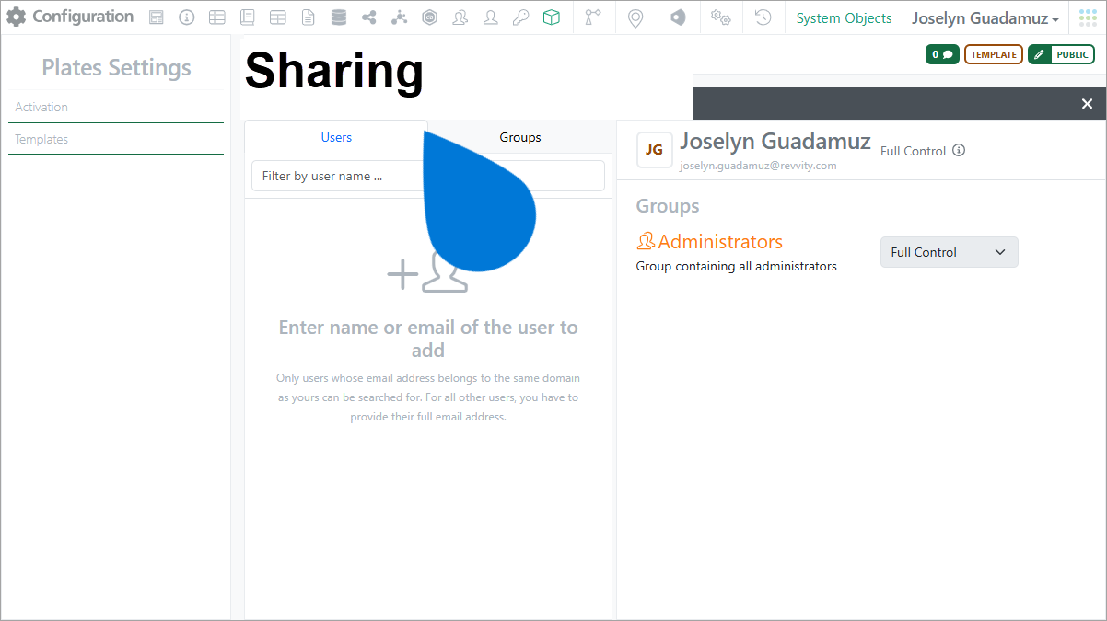Open the colorful app launcher grid

1088,17
